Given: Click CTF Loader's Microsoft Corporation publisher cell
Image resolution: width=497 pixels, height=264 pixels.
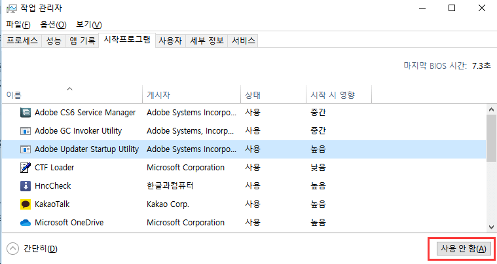Looking at the screenshot, I should (185, 167).
